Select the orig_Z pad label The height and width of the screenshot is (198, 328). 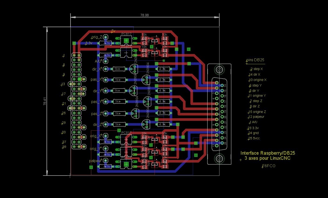[x=97, y=37]
